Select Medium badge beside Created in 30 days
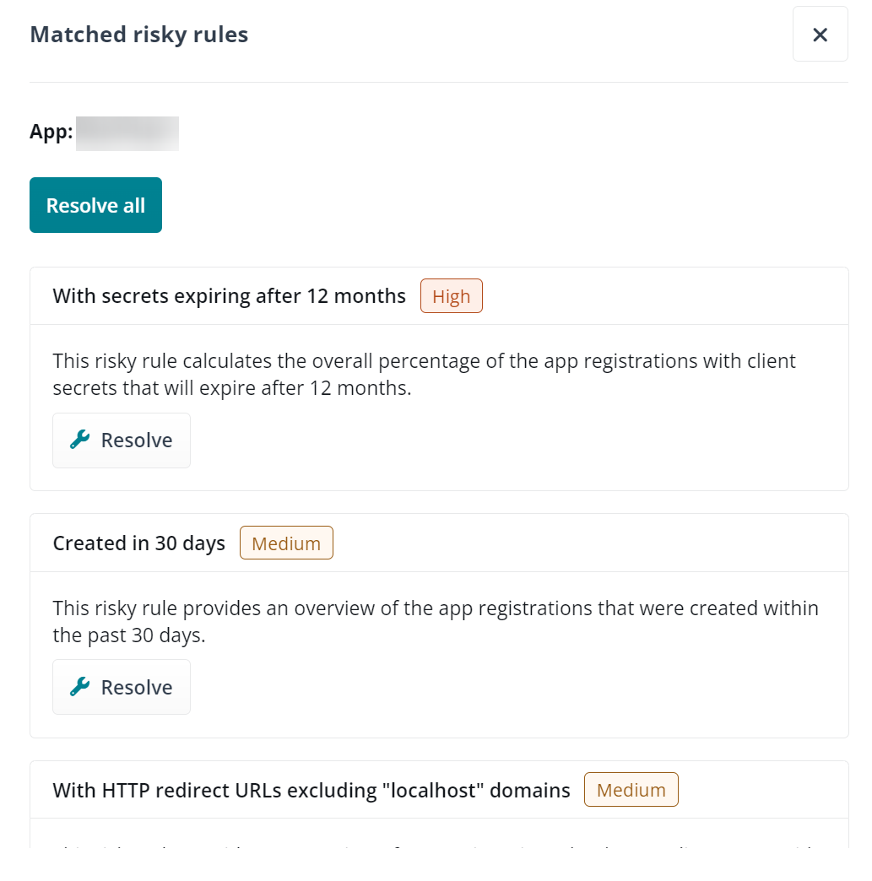Screen dimensions: 872x881 tap(286, 543)
